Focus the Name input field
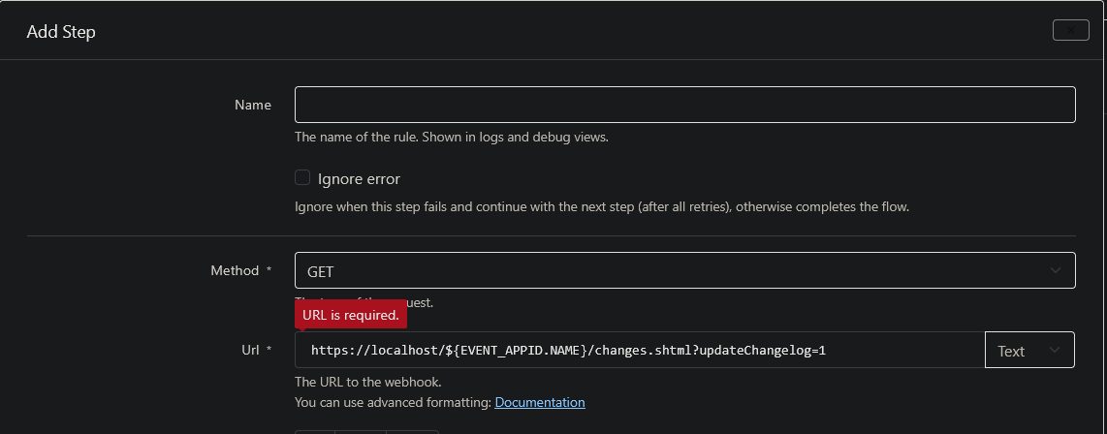The height and width of the screenshot is (434, 1107). click(684, 105)
